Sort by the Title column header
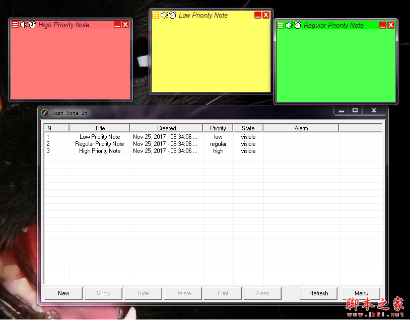The height and width of the screenshot is (320, 410). (x=100, y=128)
